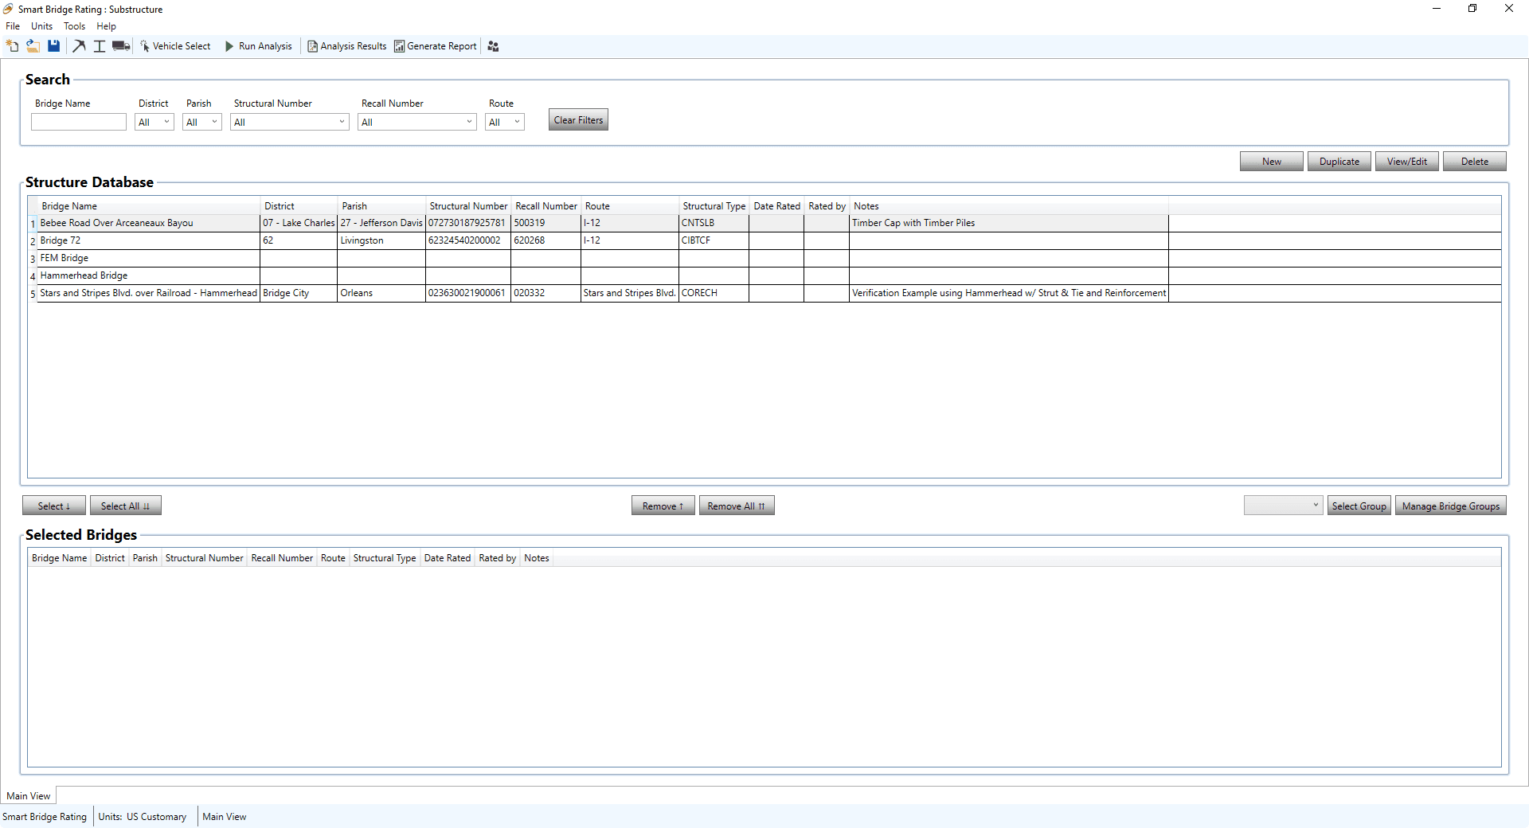The height and width of the screenshot is (828, 1529).
Task: Expand the Structural Number filter dropdown
Action: point(290,122)
